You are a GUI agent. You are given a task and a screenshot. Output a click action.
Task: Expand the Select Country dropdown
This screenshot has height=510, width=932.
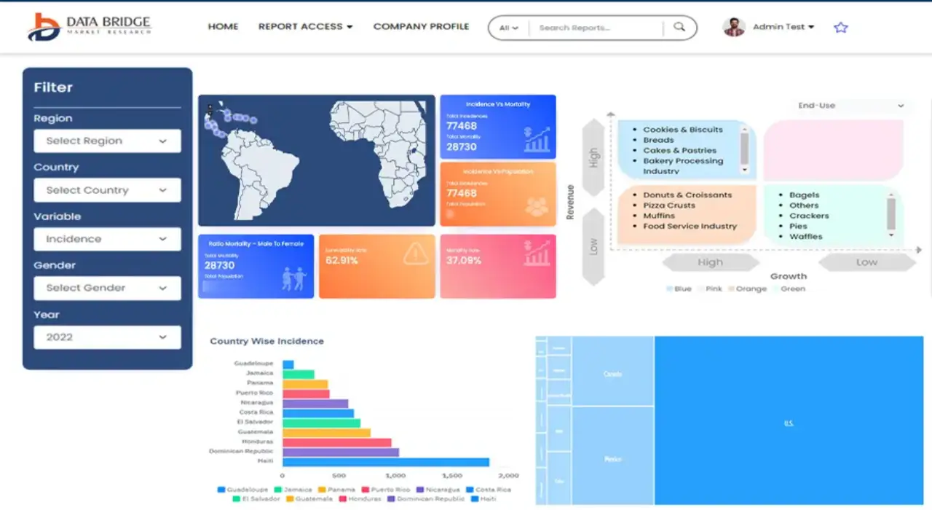pyautogui.click(x=107, y=190)
